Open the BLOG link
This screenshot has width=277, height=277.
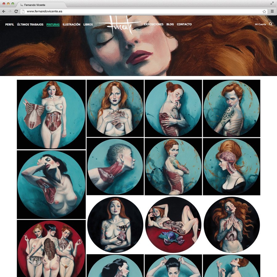[170, 24]
